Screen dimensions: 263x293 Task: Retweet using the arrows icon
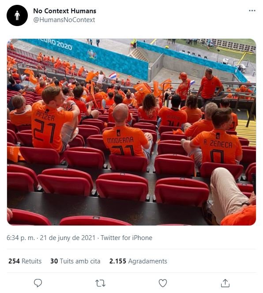tap(100, 283)
